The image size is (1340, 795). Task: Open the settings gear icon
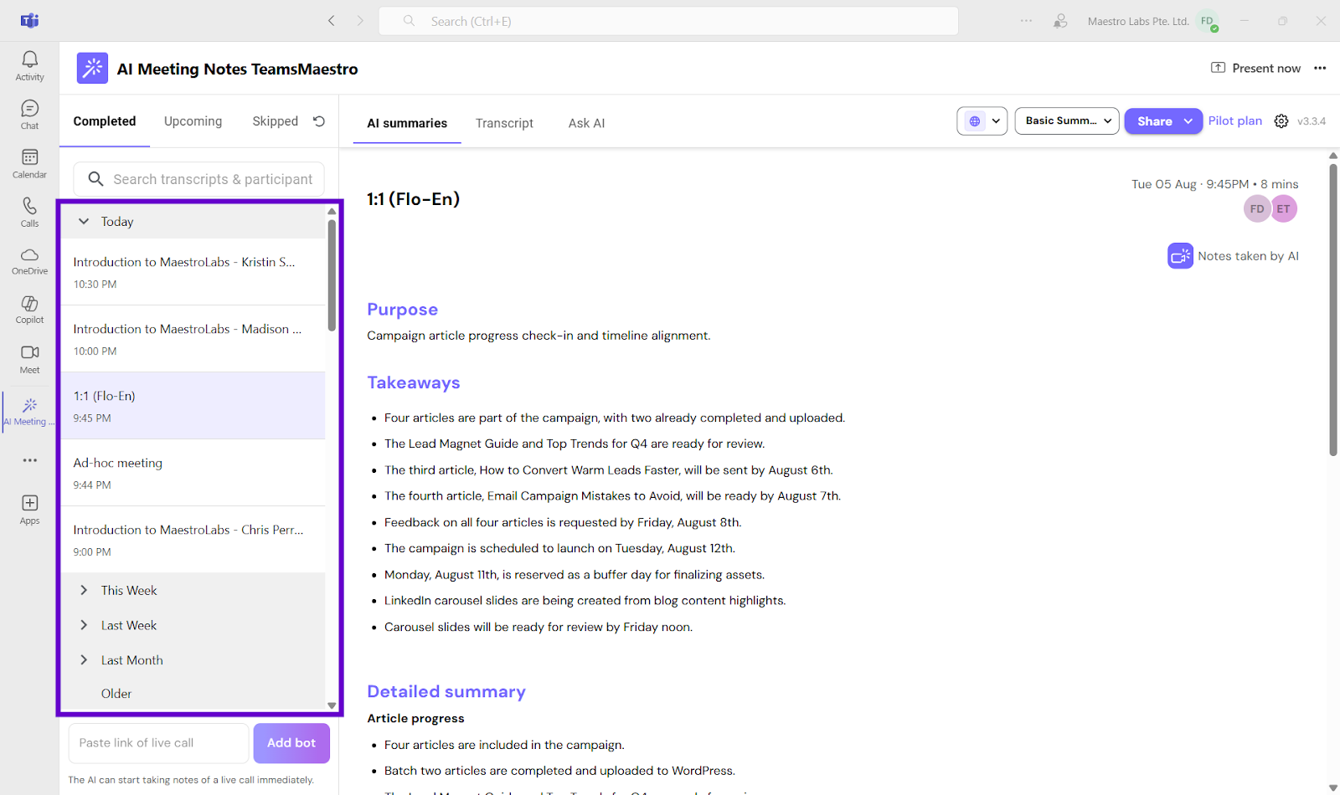click(x=1281, y=121)
